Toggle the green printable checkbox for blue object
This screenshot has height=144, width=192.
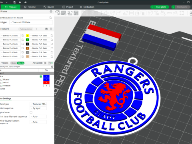41,76
